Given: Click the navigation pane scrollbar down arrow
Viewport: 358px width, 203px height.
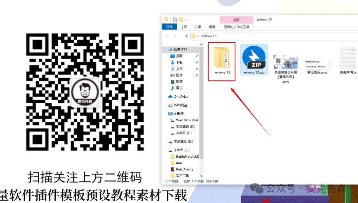Looking at the screenshot, I should click(x=202, y=176).
